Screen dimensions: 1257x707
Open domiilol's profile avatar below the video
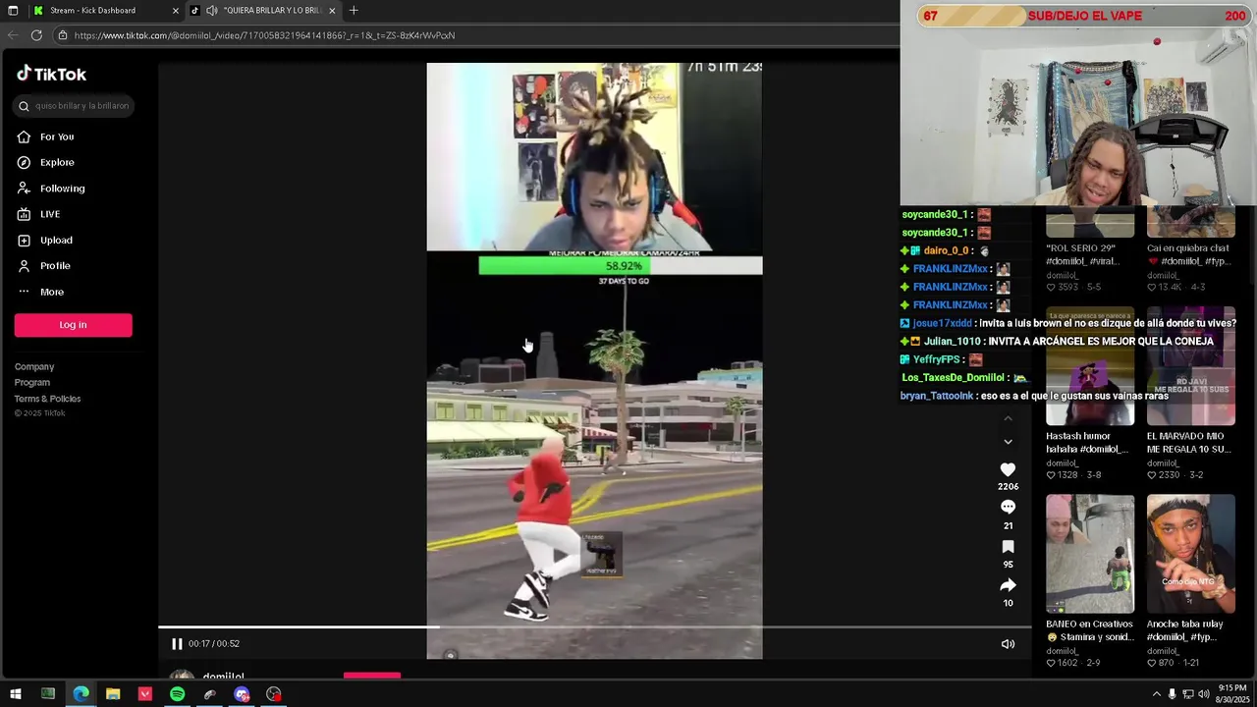tap(182, 676)
